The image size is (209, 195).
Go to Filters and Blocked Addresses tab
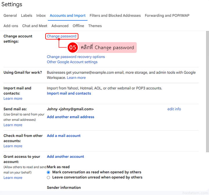point(115,16)
